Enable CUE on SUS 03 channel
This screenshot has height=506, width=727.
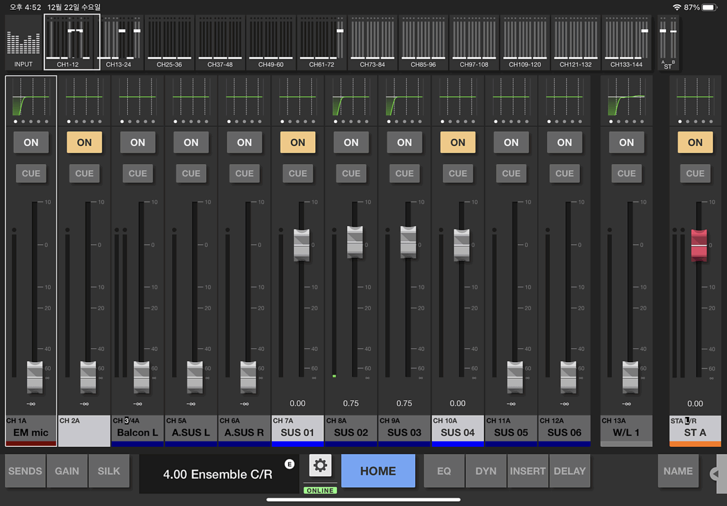(x=405, y=173)
